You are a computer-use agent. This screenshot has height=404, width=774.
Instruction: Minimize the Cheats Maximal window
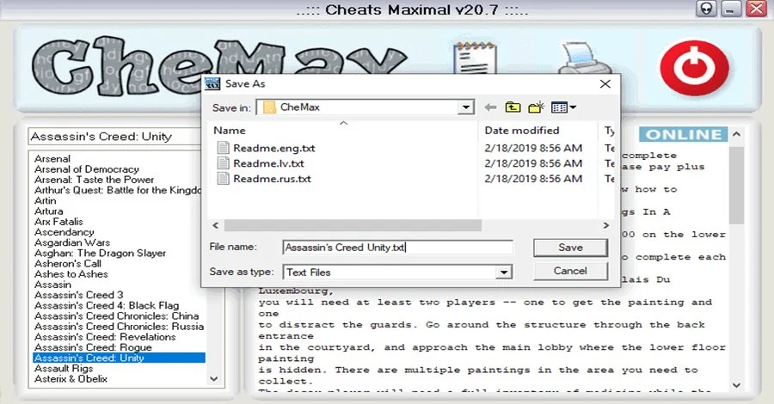pyautogui.click(x=731, y=9)
